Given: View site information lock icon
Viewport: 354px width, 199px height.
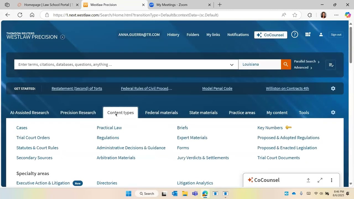Looking at the screenshot, I should pyautogui.click(x=47, y=15).
